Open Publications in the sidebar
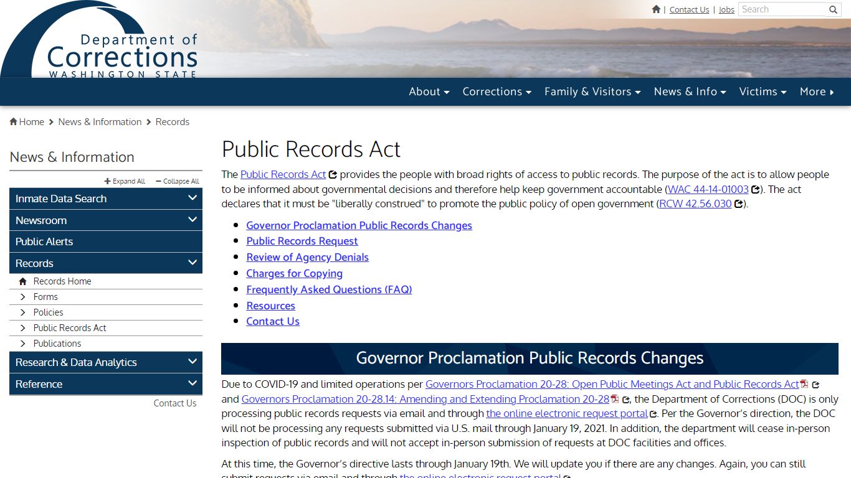This screenshot has width=851, height=478. pyautogui.click(x=57, y=344)
